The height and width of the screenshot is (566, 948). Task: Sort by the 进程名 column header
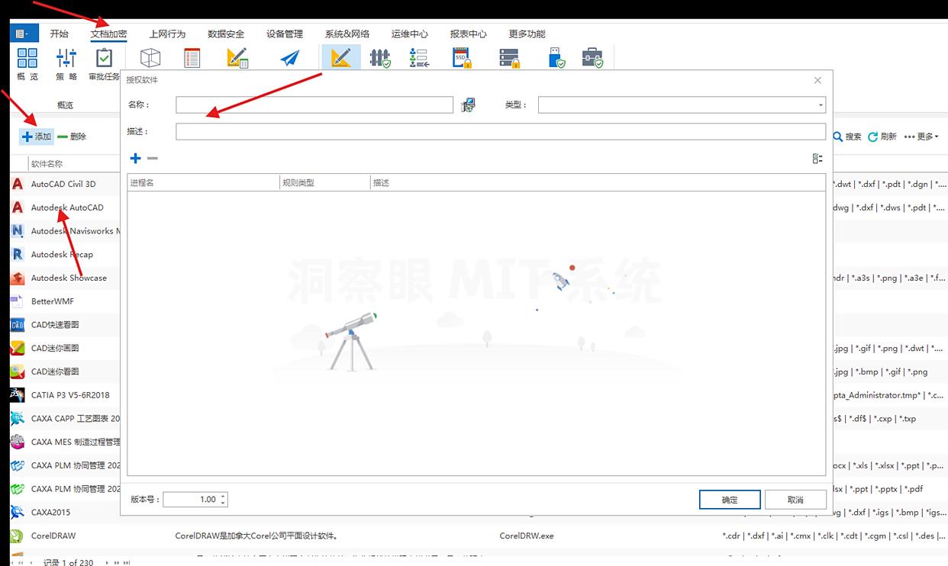coord(204,182)
